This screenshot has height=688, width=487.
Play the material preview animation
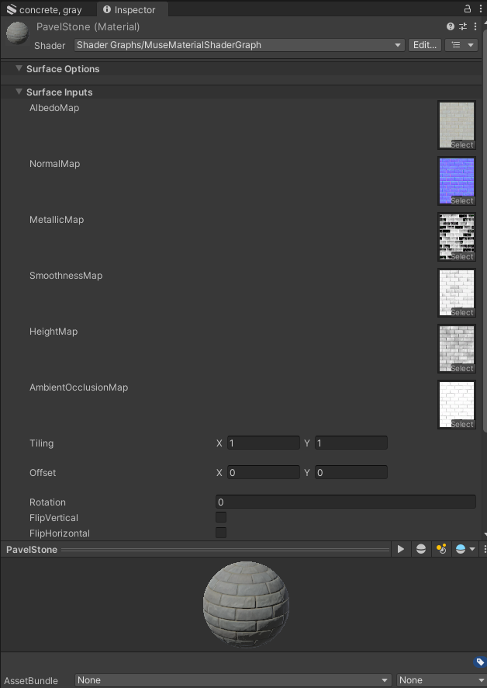pos(401,549)
